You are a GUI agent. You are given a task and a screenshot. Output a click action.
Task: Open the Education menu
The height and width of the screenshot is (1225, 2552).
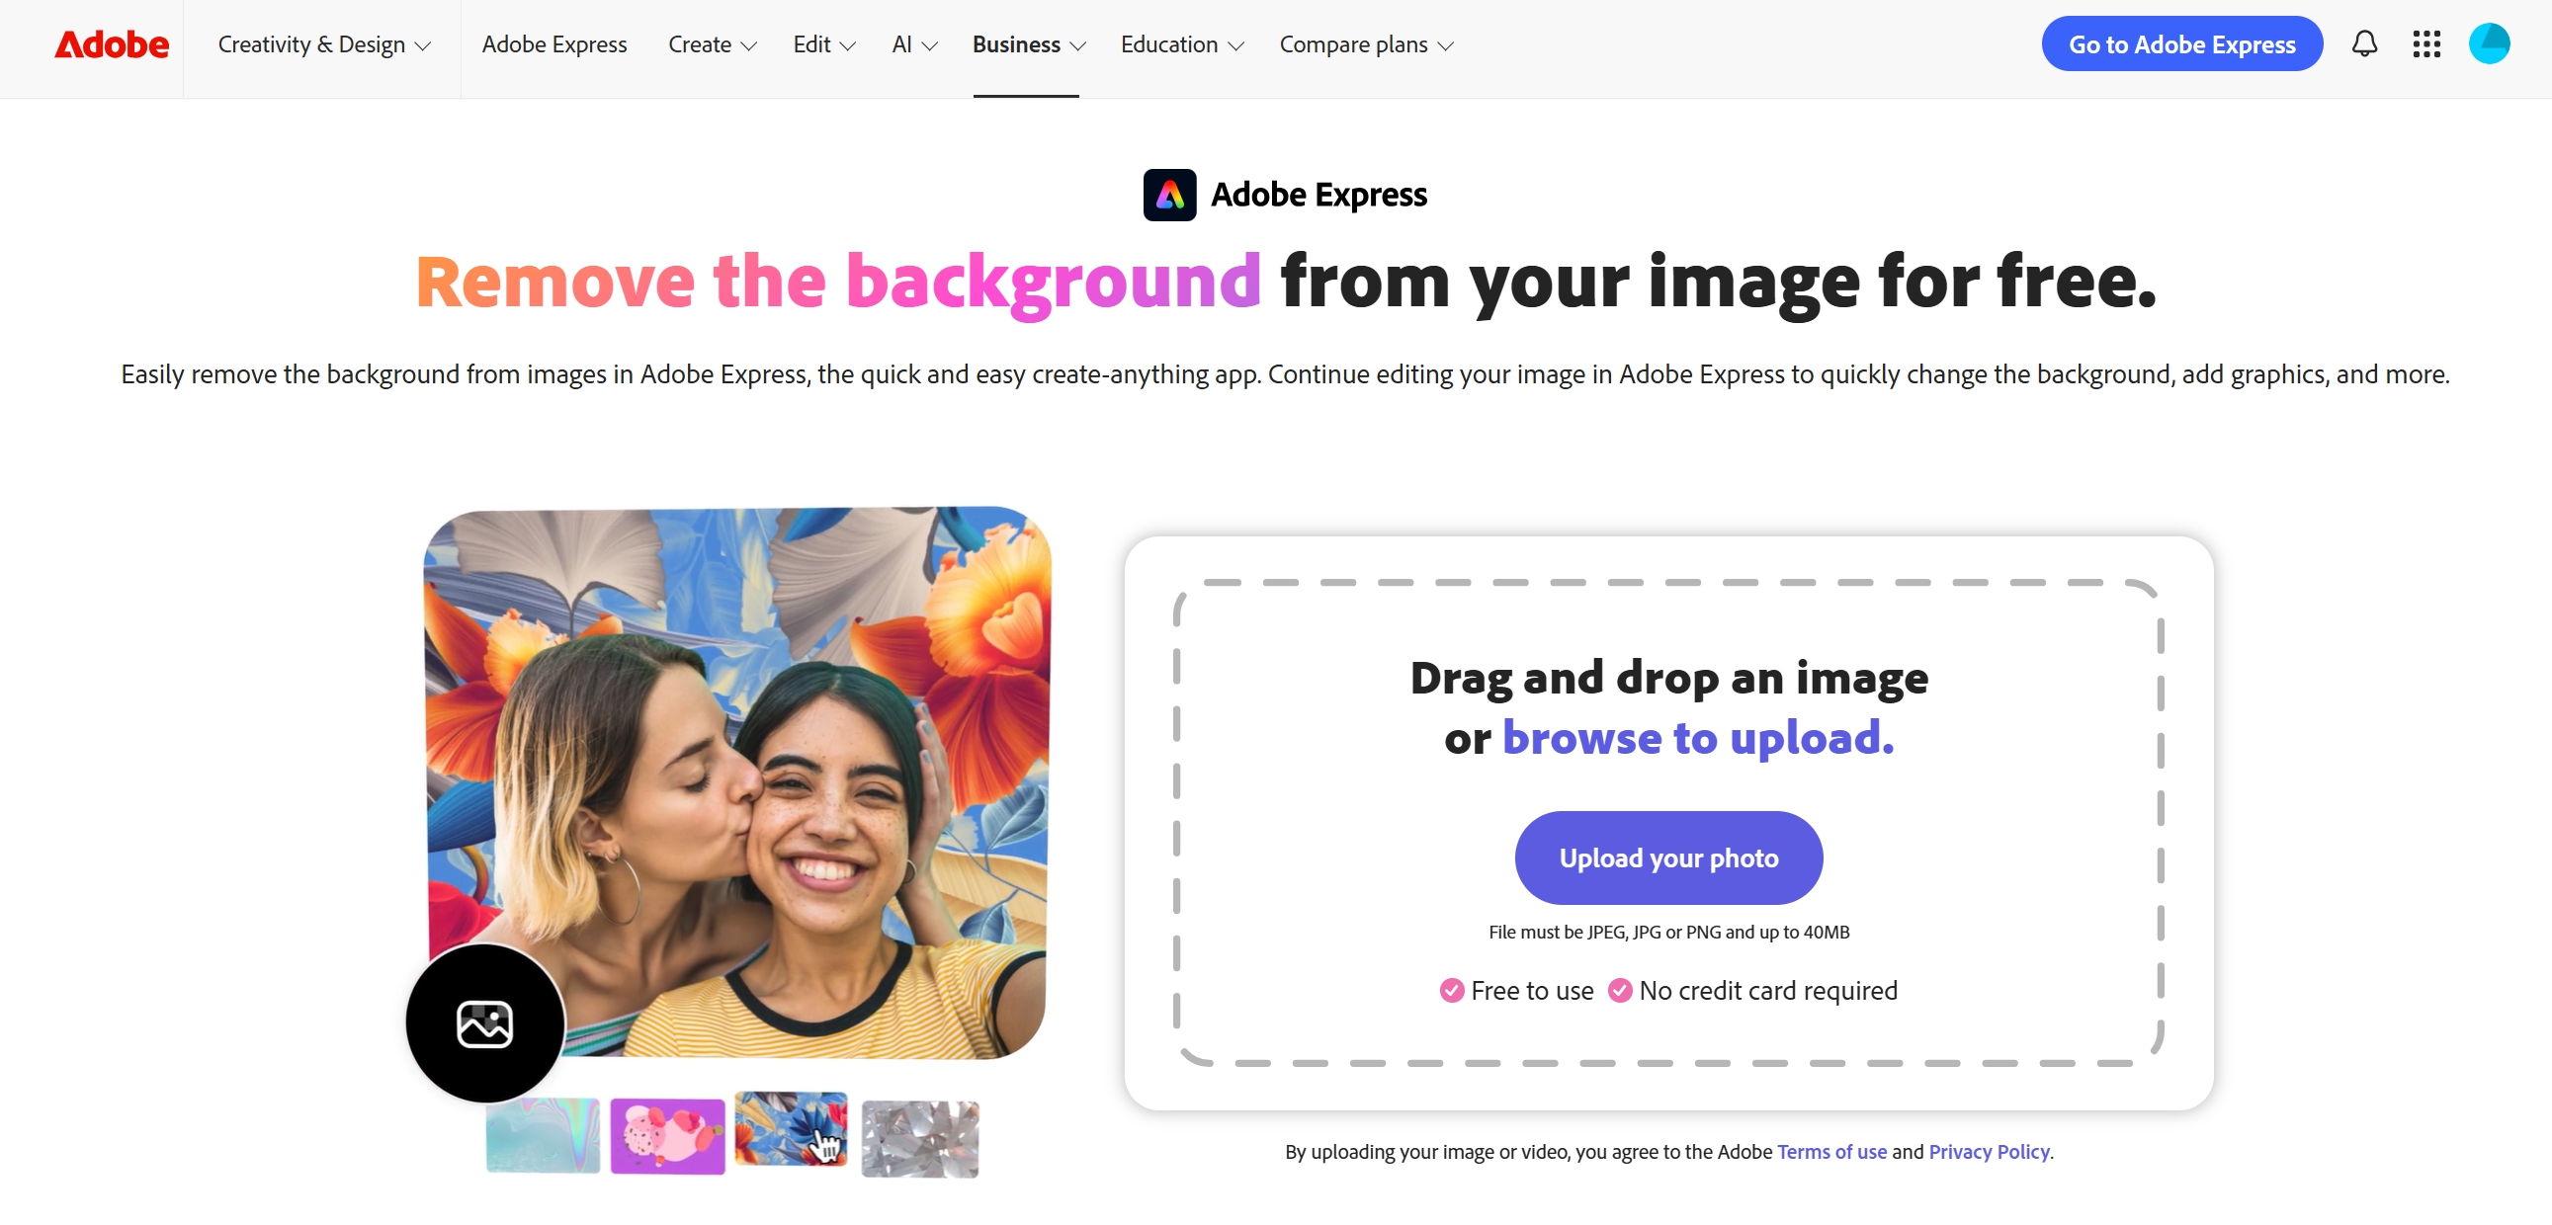tap(1180, 44)
